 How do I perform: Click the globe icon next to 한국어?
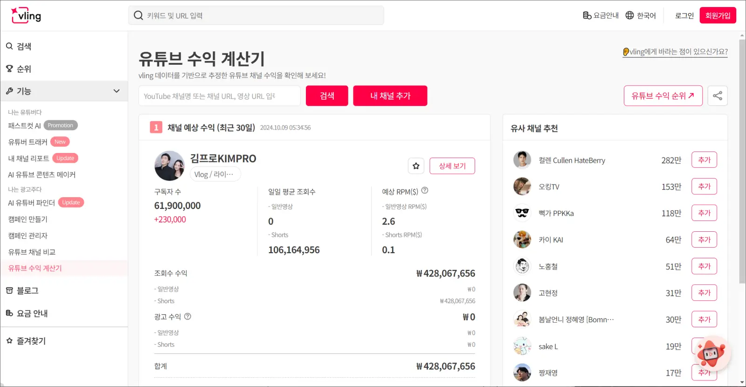point(629,15)
